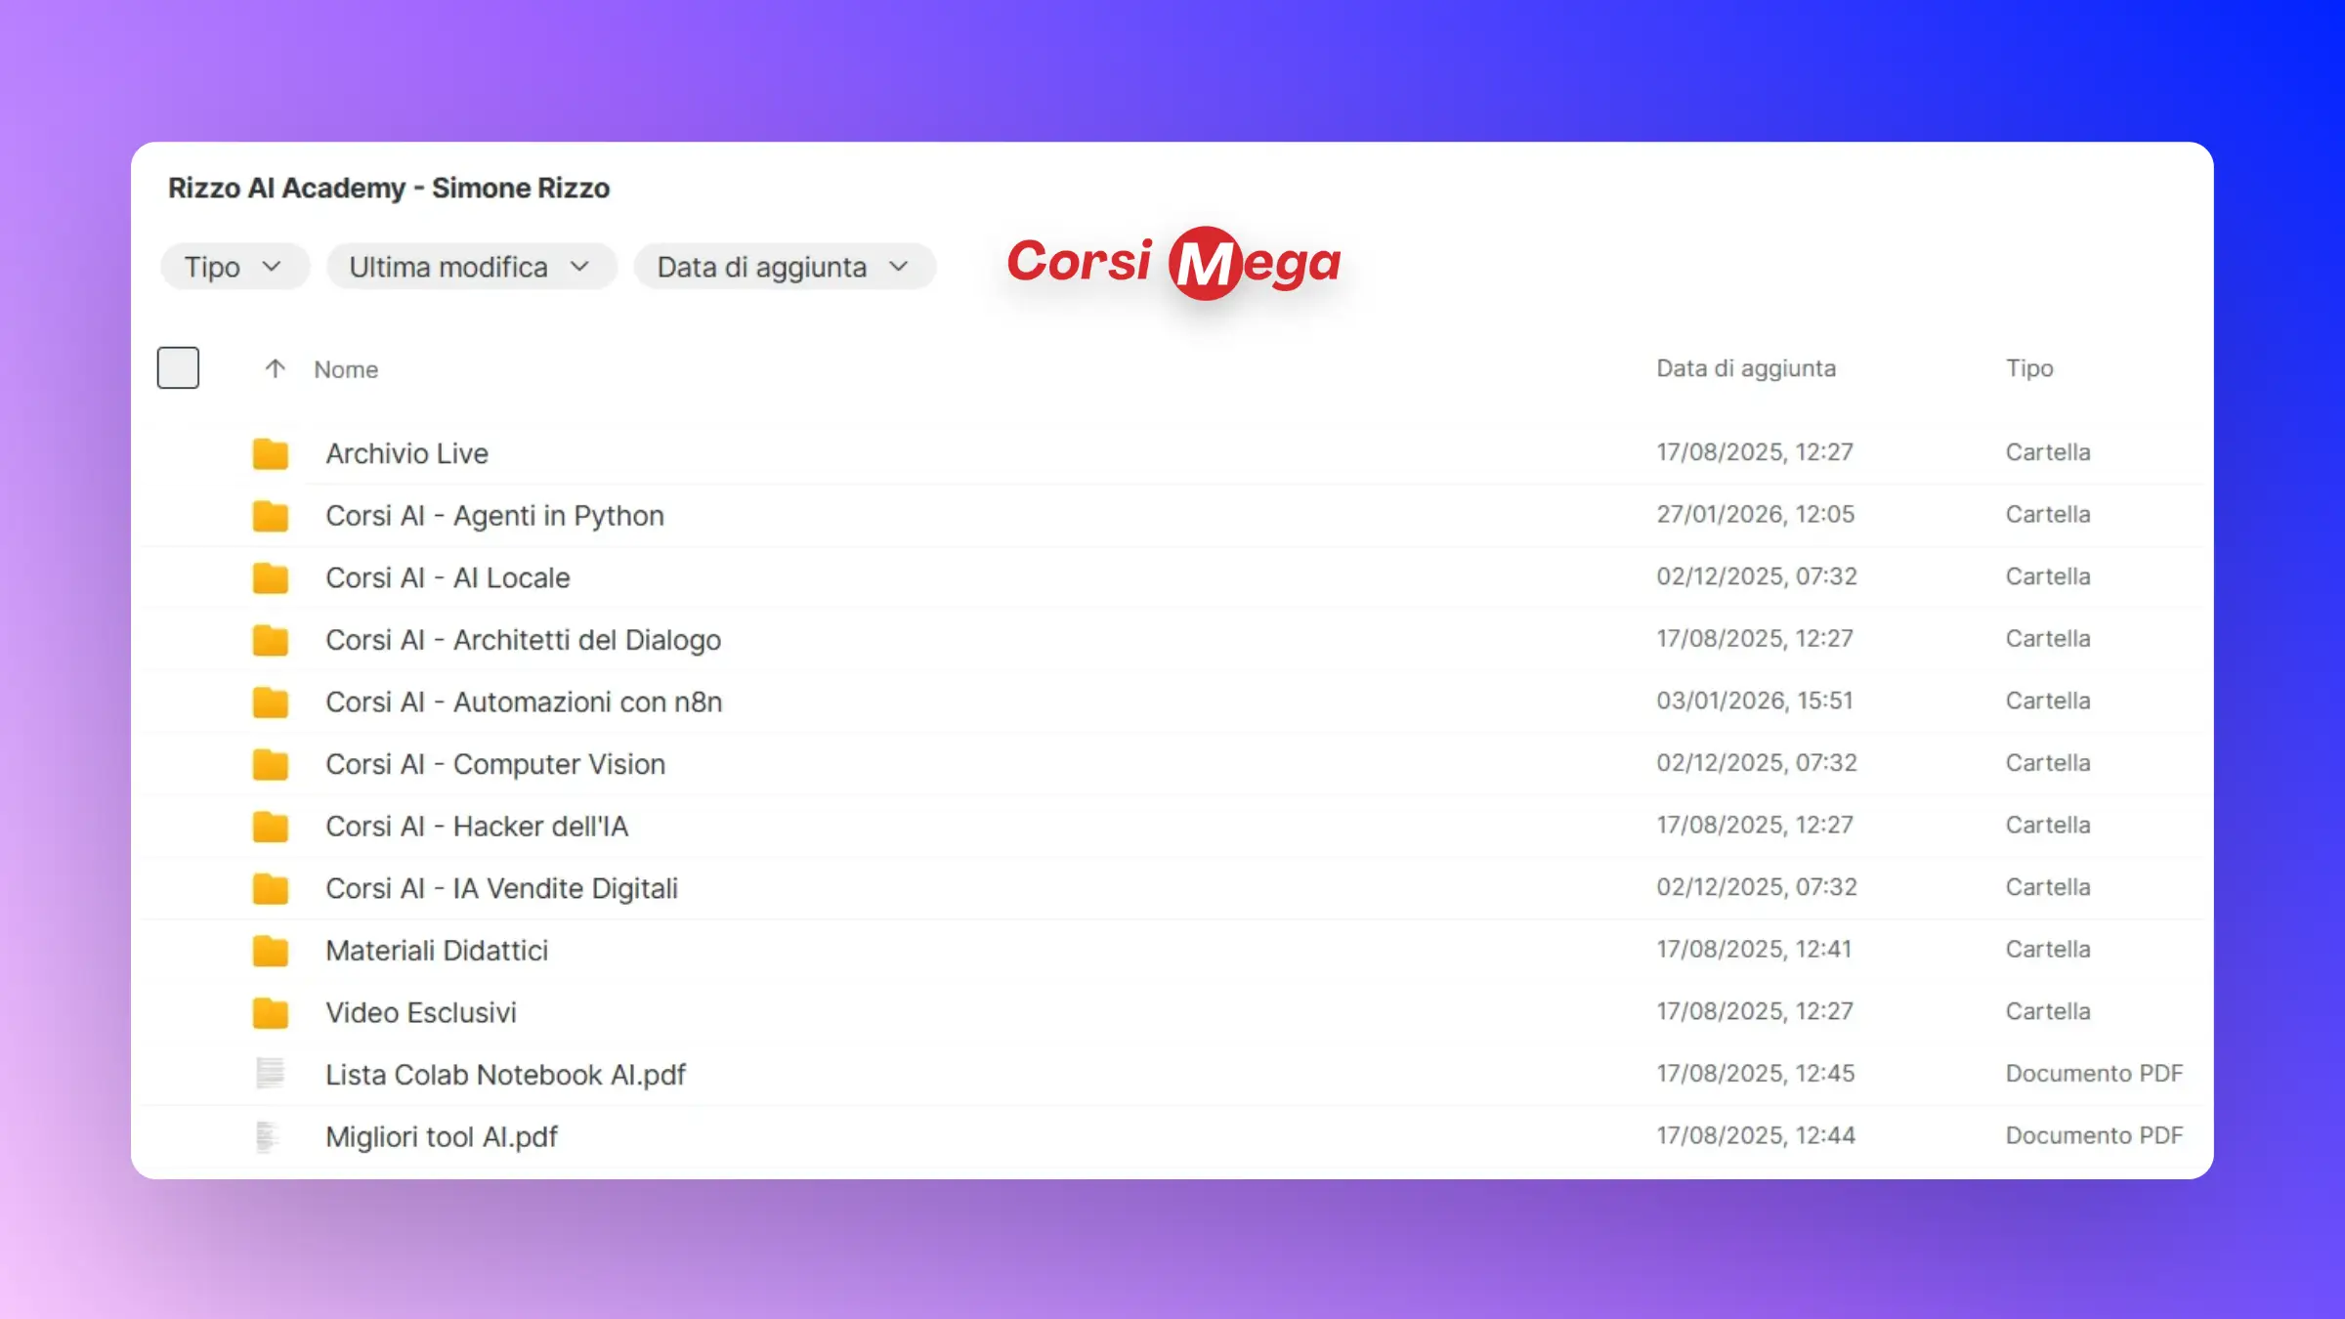Screen dimensions: 2345x1319
Task: Click the sort arrow next to Nome
Action: (275, 368)
